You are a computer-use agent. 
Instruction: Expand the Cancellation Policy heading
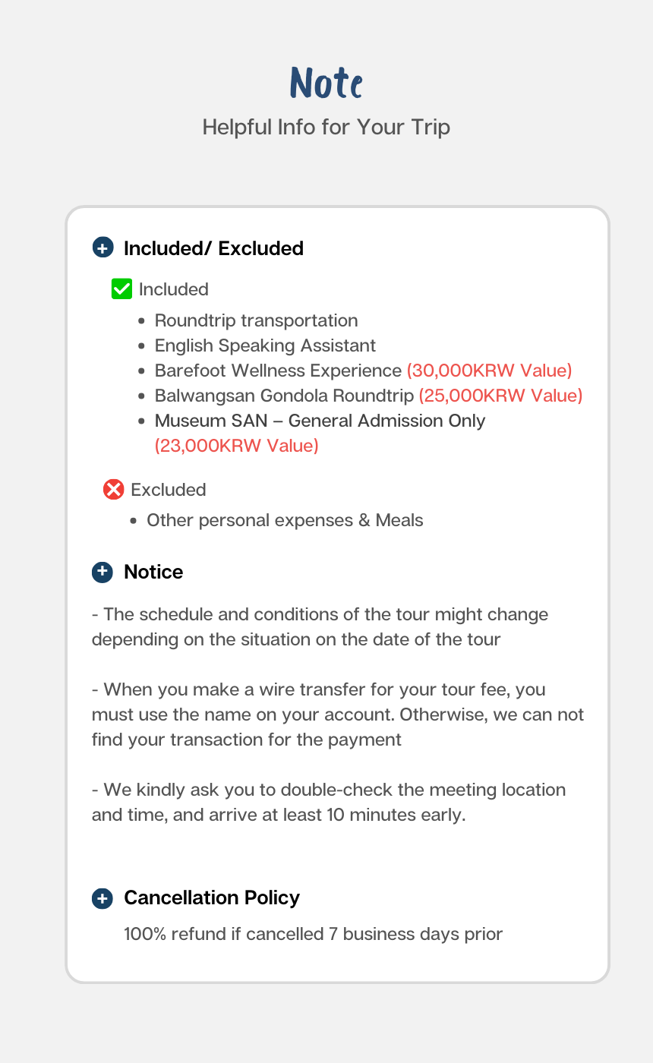(x=212, y=898)
